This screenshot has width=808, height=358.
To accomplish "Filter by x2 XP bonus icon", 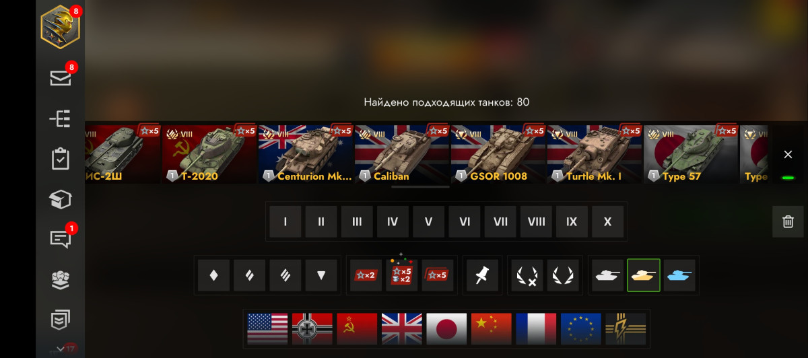I will point(366,275).
